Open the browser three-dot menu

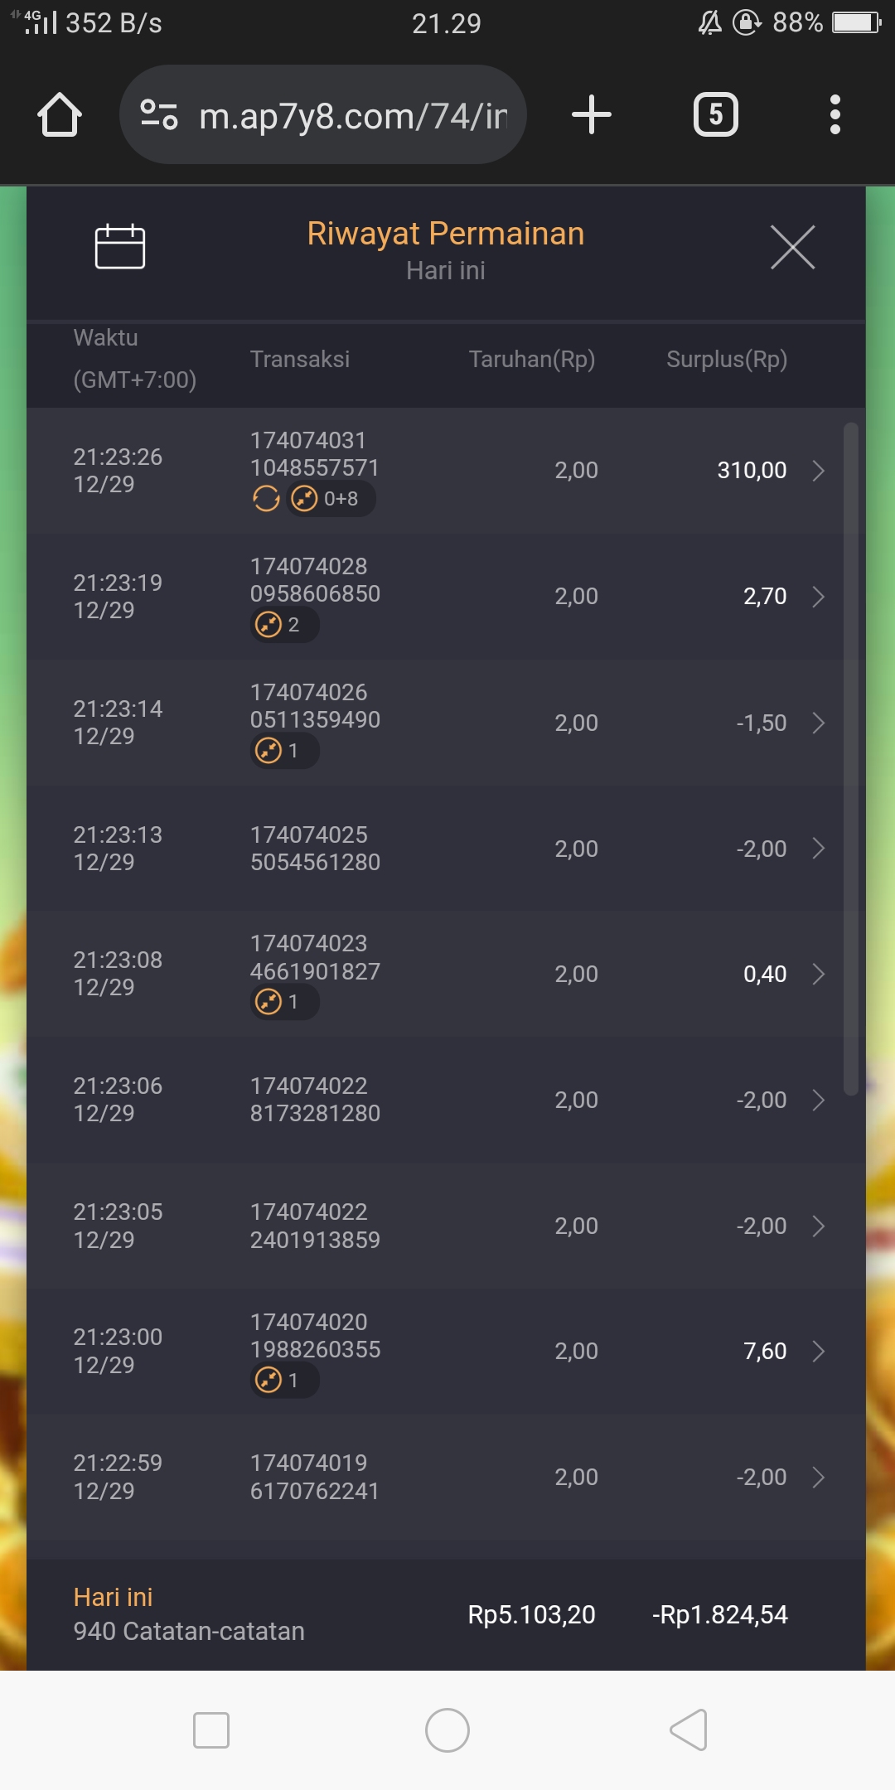click(835, 114)
